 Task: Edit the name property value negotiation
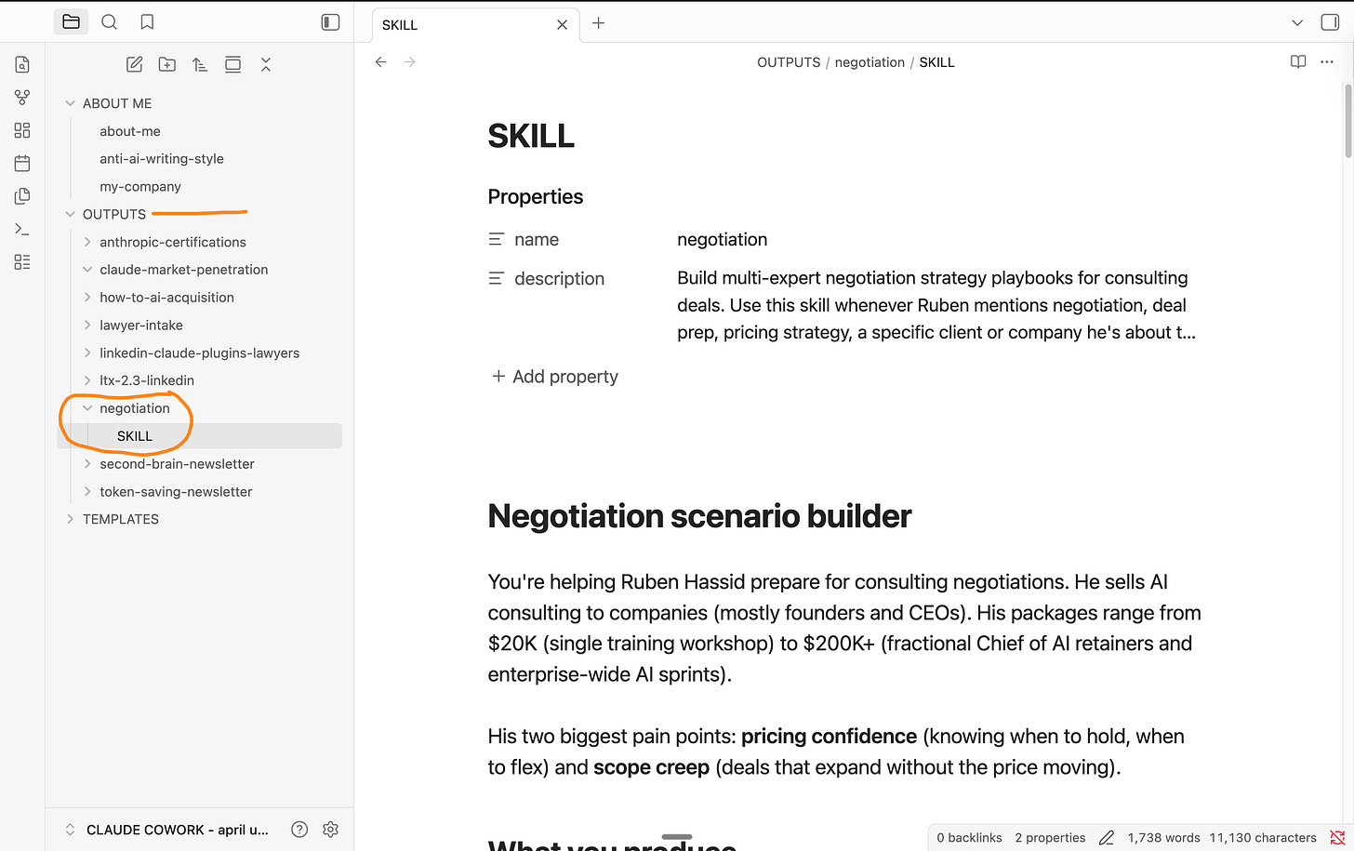[x=723, y=240]
